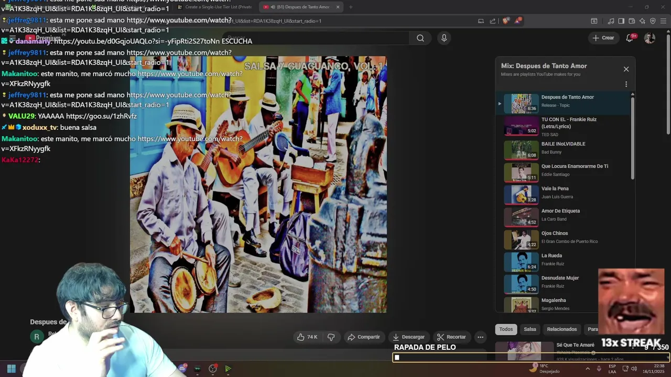Viewport: 671px width, 377px height.
Task: Open the Leo AI sparkle icon
Action: [x=642, y=21]
